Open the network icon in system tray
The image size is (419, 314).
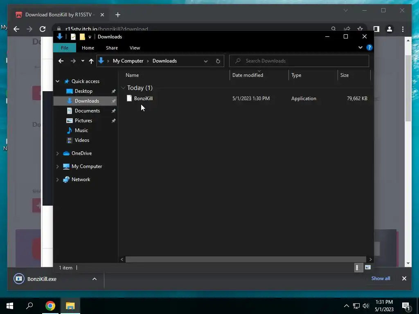tap(356, 306)
